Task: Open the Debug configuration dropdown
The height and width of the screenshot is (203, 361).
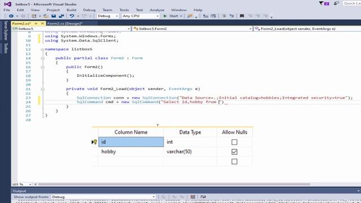Action: [x=108, y=16]
